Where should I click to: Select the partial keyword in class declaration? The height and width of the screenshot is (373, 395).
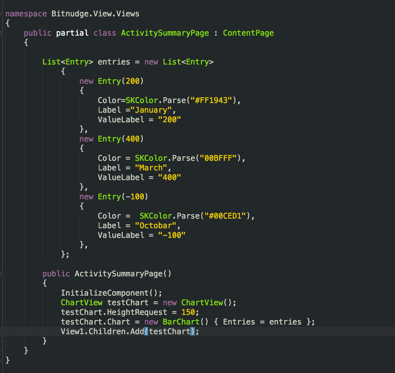(x=72, y=33)
